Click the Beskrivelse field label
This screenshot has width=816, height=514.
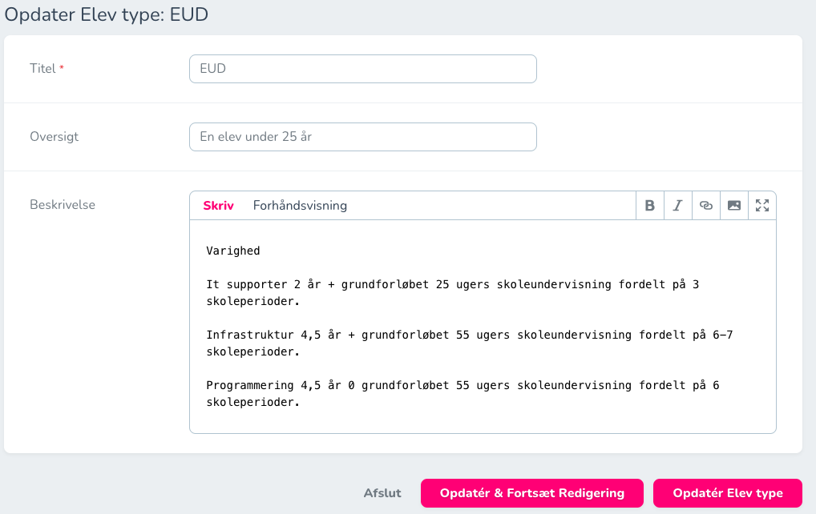[63, 205]
